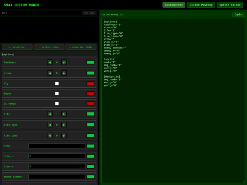Viewport: 247px width, 185px height.
Task: Toggle the item_x enable switch
Action: 91,156
